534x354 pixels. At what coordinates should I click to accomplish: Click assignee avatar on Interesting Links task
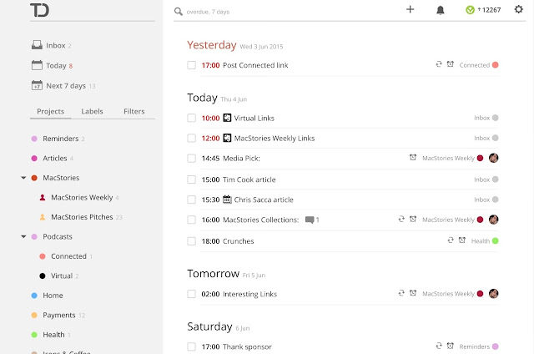tap(493, 293)
